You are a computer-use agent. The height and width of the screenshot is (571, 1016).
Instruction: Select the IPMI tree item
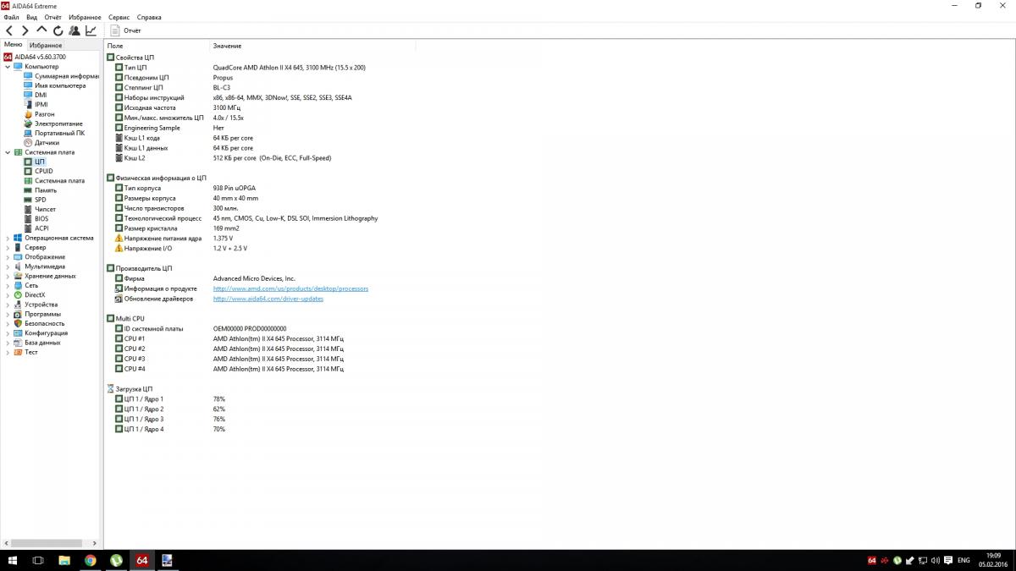pyautogui.click(x=41, y=104)
